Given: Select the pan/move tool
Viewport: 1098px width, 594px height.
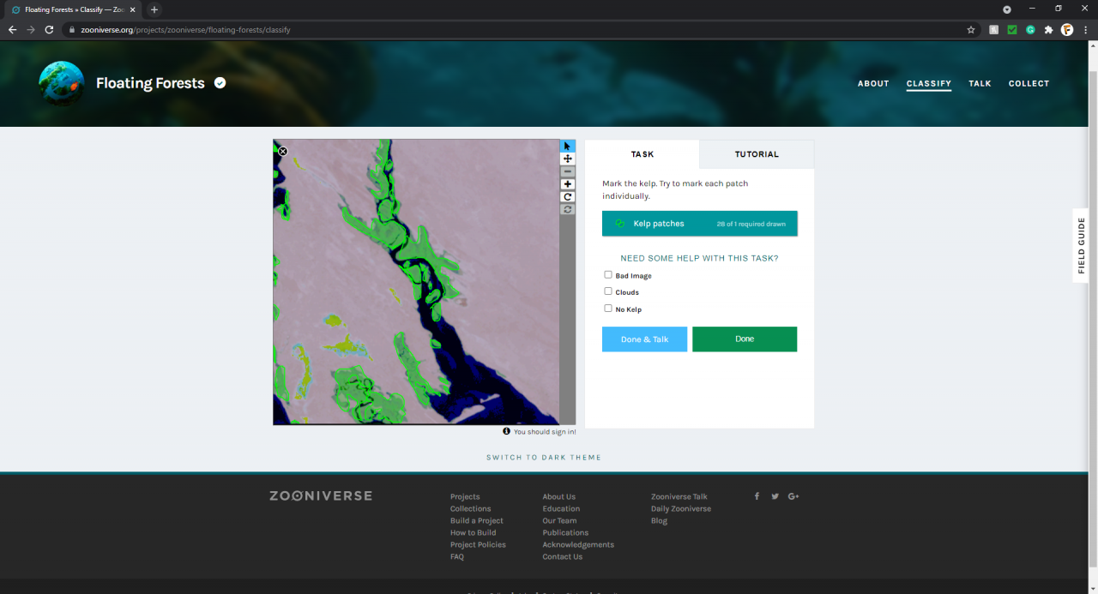Looking at the screenshot, I should [x=568, y=159].
